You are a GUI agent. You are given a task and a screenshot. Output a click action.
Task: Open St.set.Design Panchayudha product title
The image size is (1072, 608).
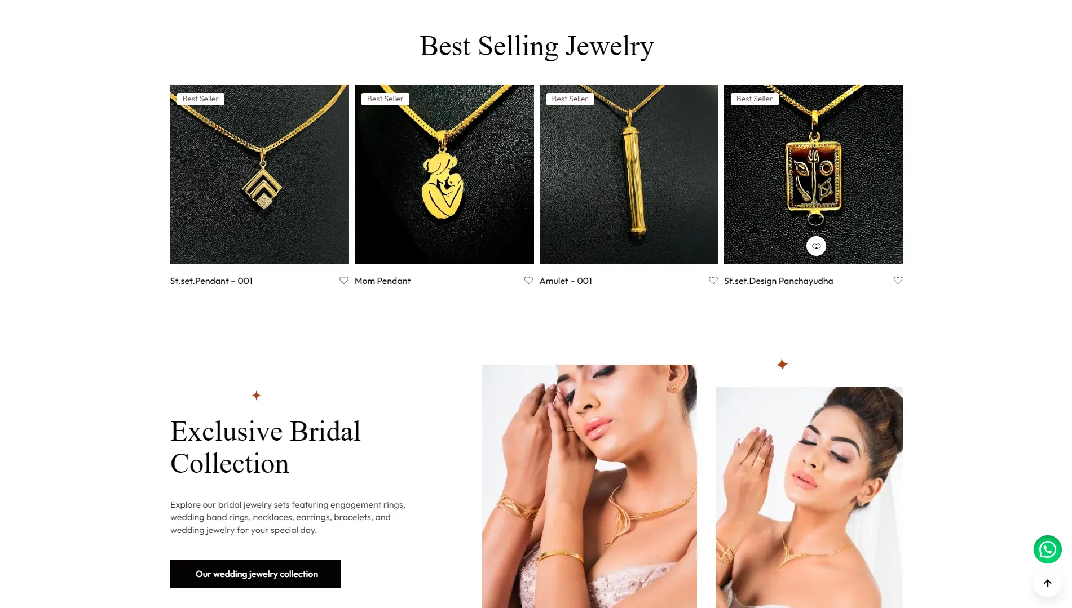tap(778, 281)
